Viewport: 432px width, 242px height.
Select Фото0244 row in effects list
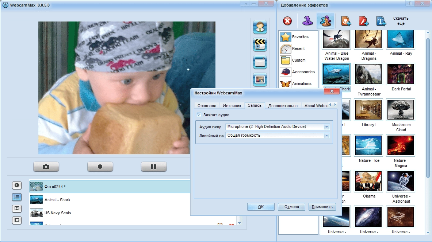[110, 187]
